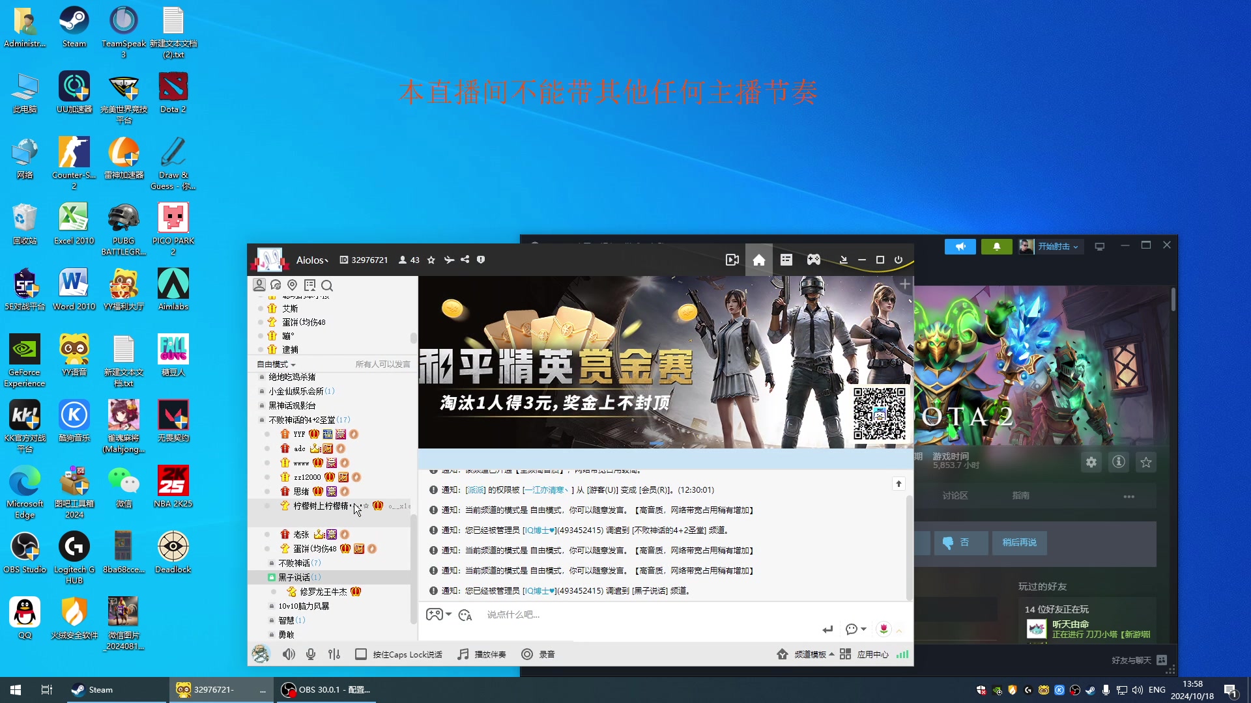The image size is (1251, 703).
Task: Open Windows Start menu
Action: (16, 690)
